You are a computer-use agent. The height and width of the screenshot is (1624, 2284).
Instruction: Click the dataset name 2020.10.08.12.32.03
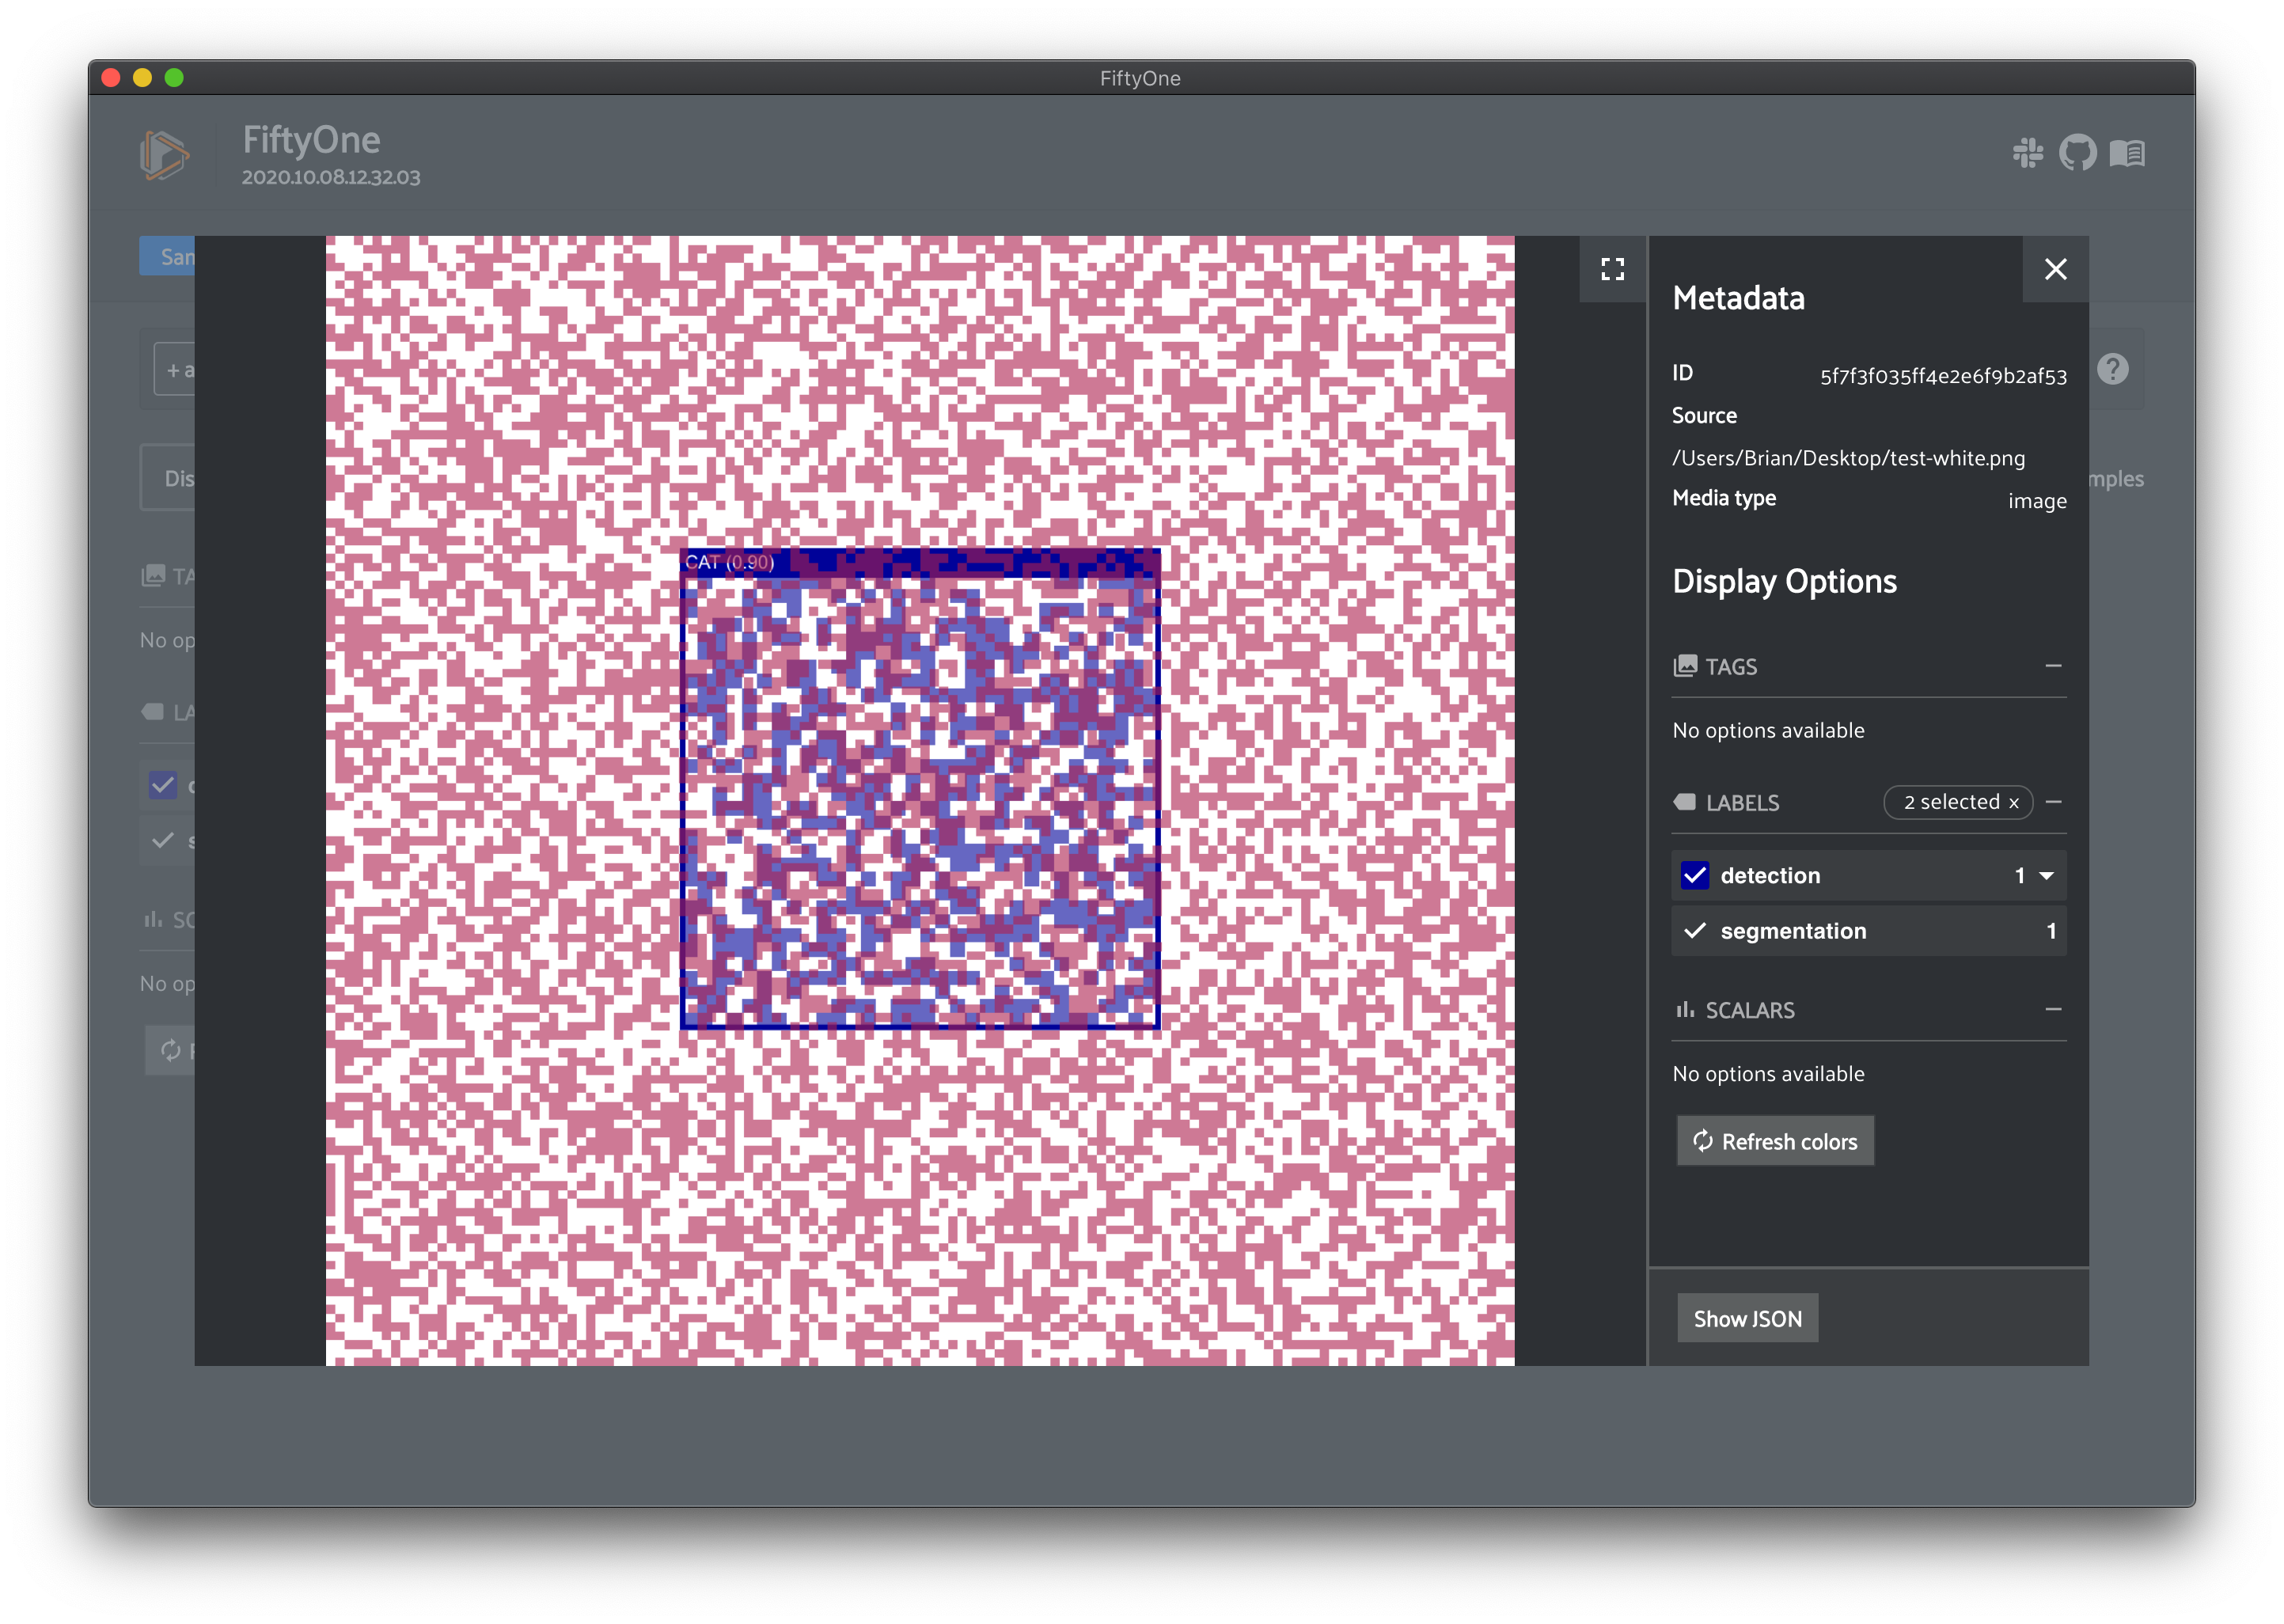click(331, 177)
